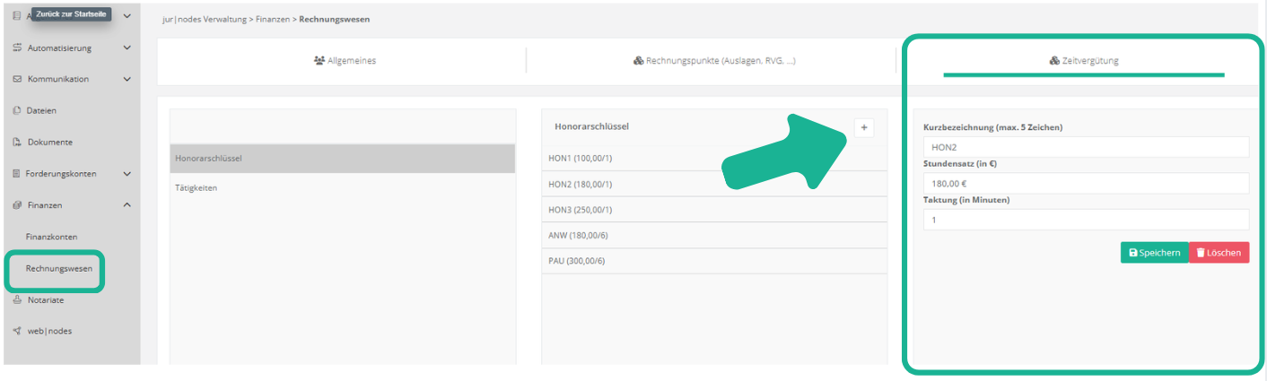This screenshot has height=381, width=1267.
Task: Click the Automatisierung icon in sidebar
Action: [x=17, y=48]
